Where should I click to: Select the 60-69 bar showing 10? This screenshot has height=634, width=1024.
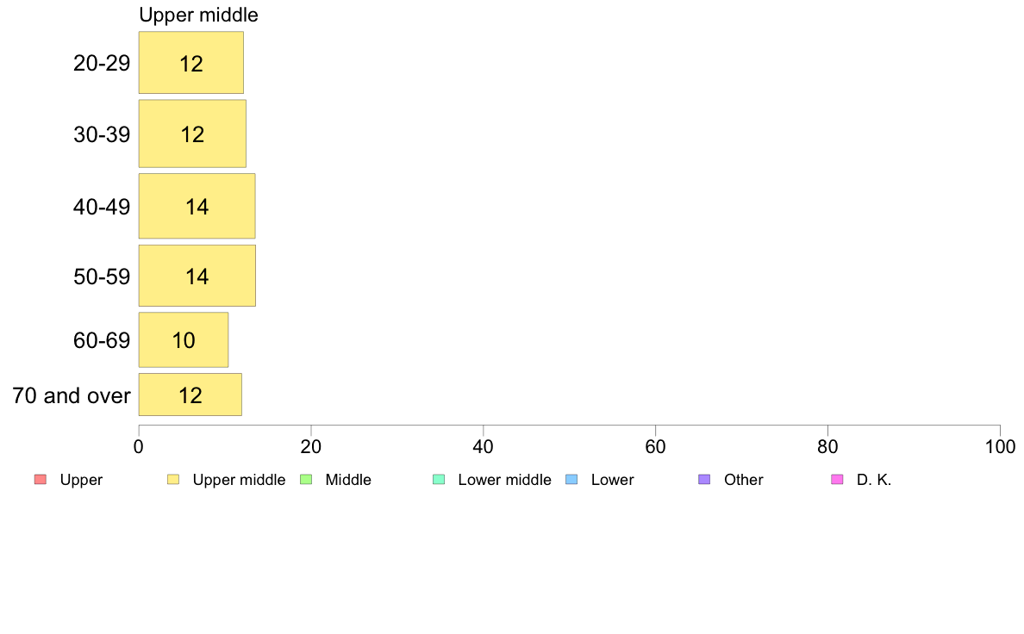tap(183, 339)
